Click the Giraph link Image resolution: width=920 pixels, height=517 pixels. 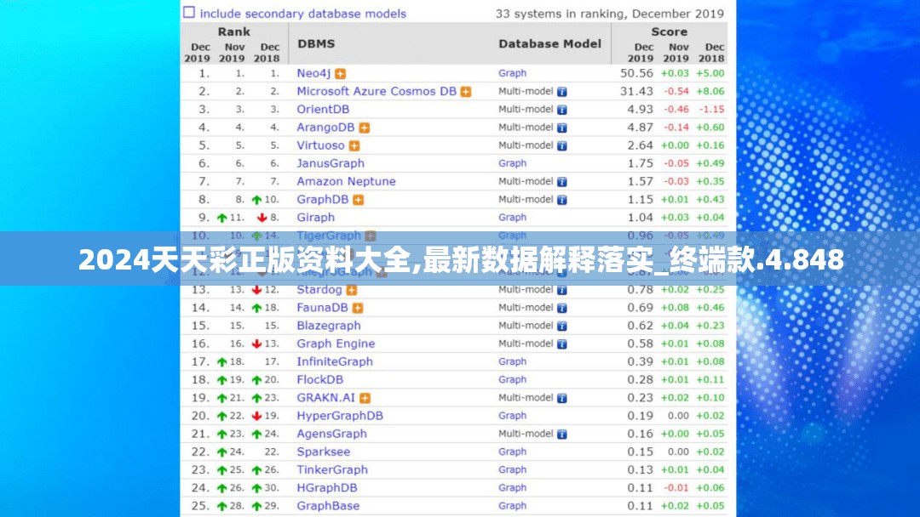[x=316, y=217]
